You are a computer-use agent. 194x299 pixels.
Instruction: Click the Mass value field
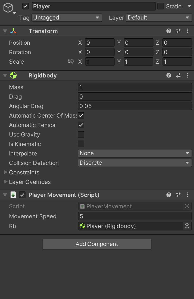coord(135,87)
